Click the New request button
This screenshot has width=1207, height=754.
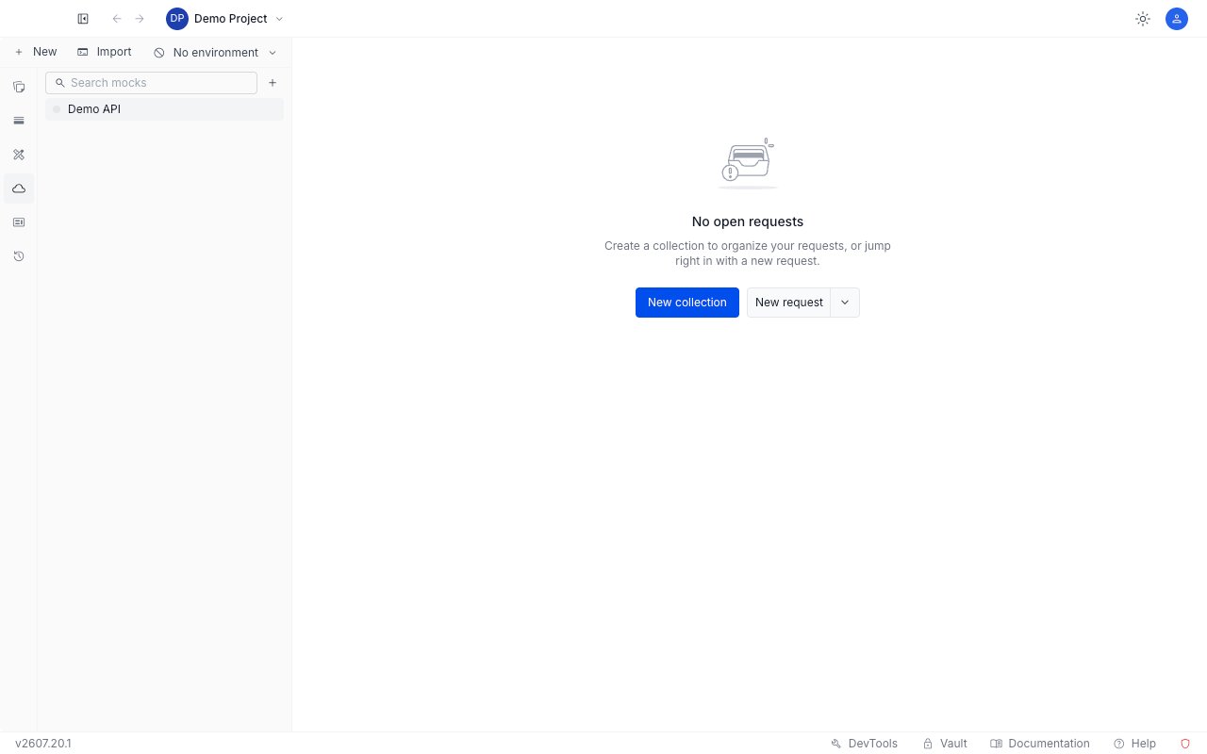click(x=789, y=303)
